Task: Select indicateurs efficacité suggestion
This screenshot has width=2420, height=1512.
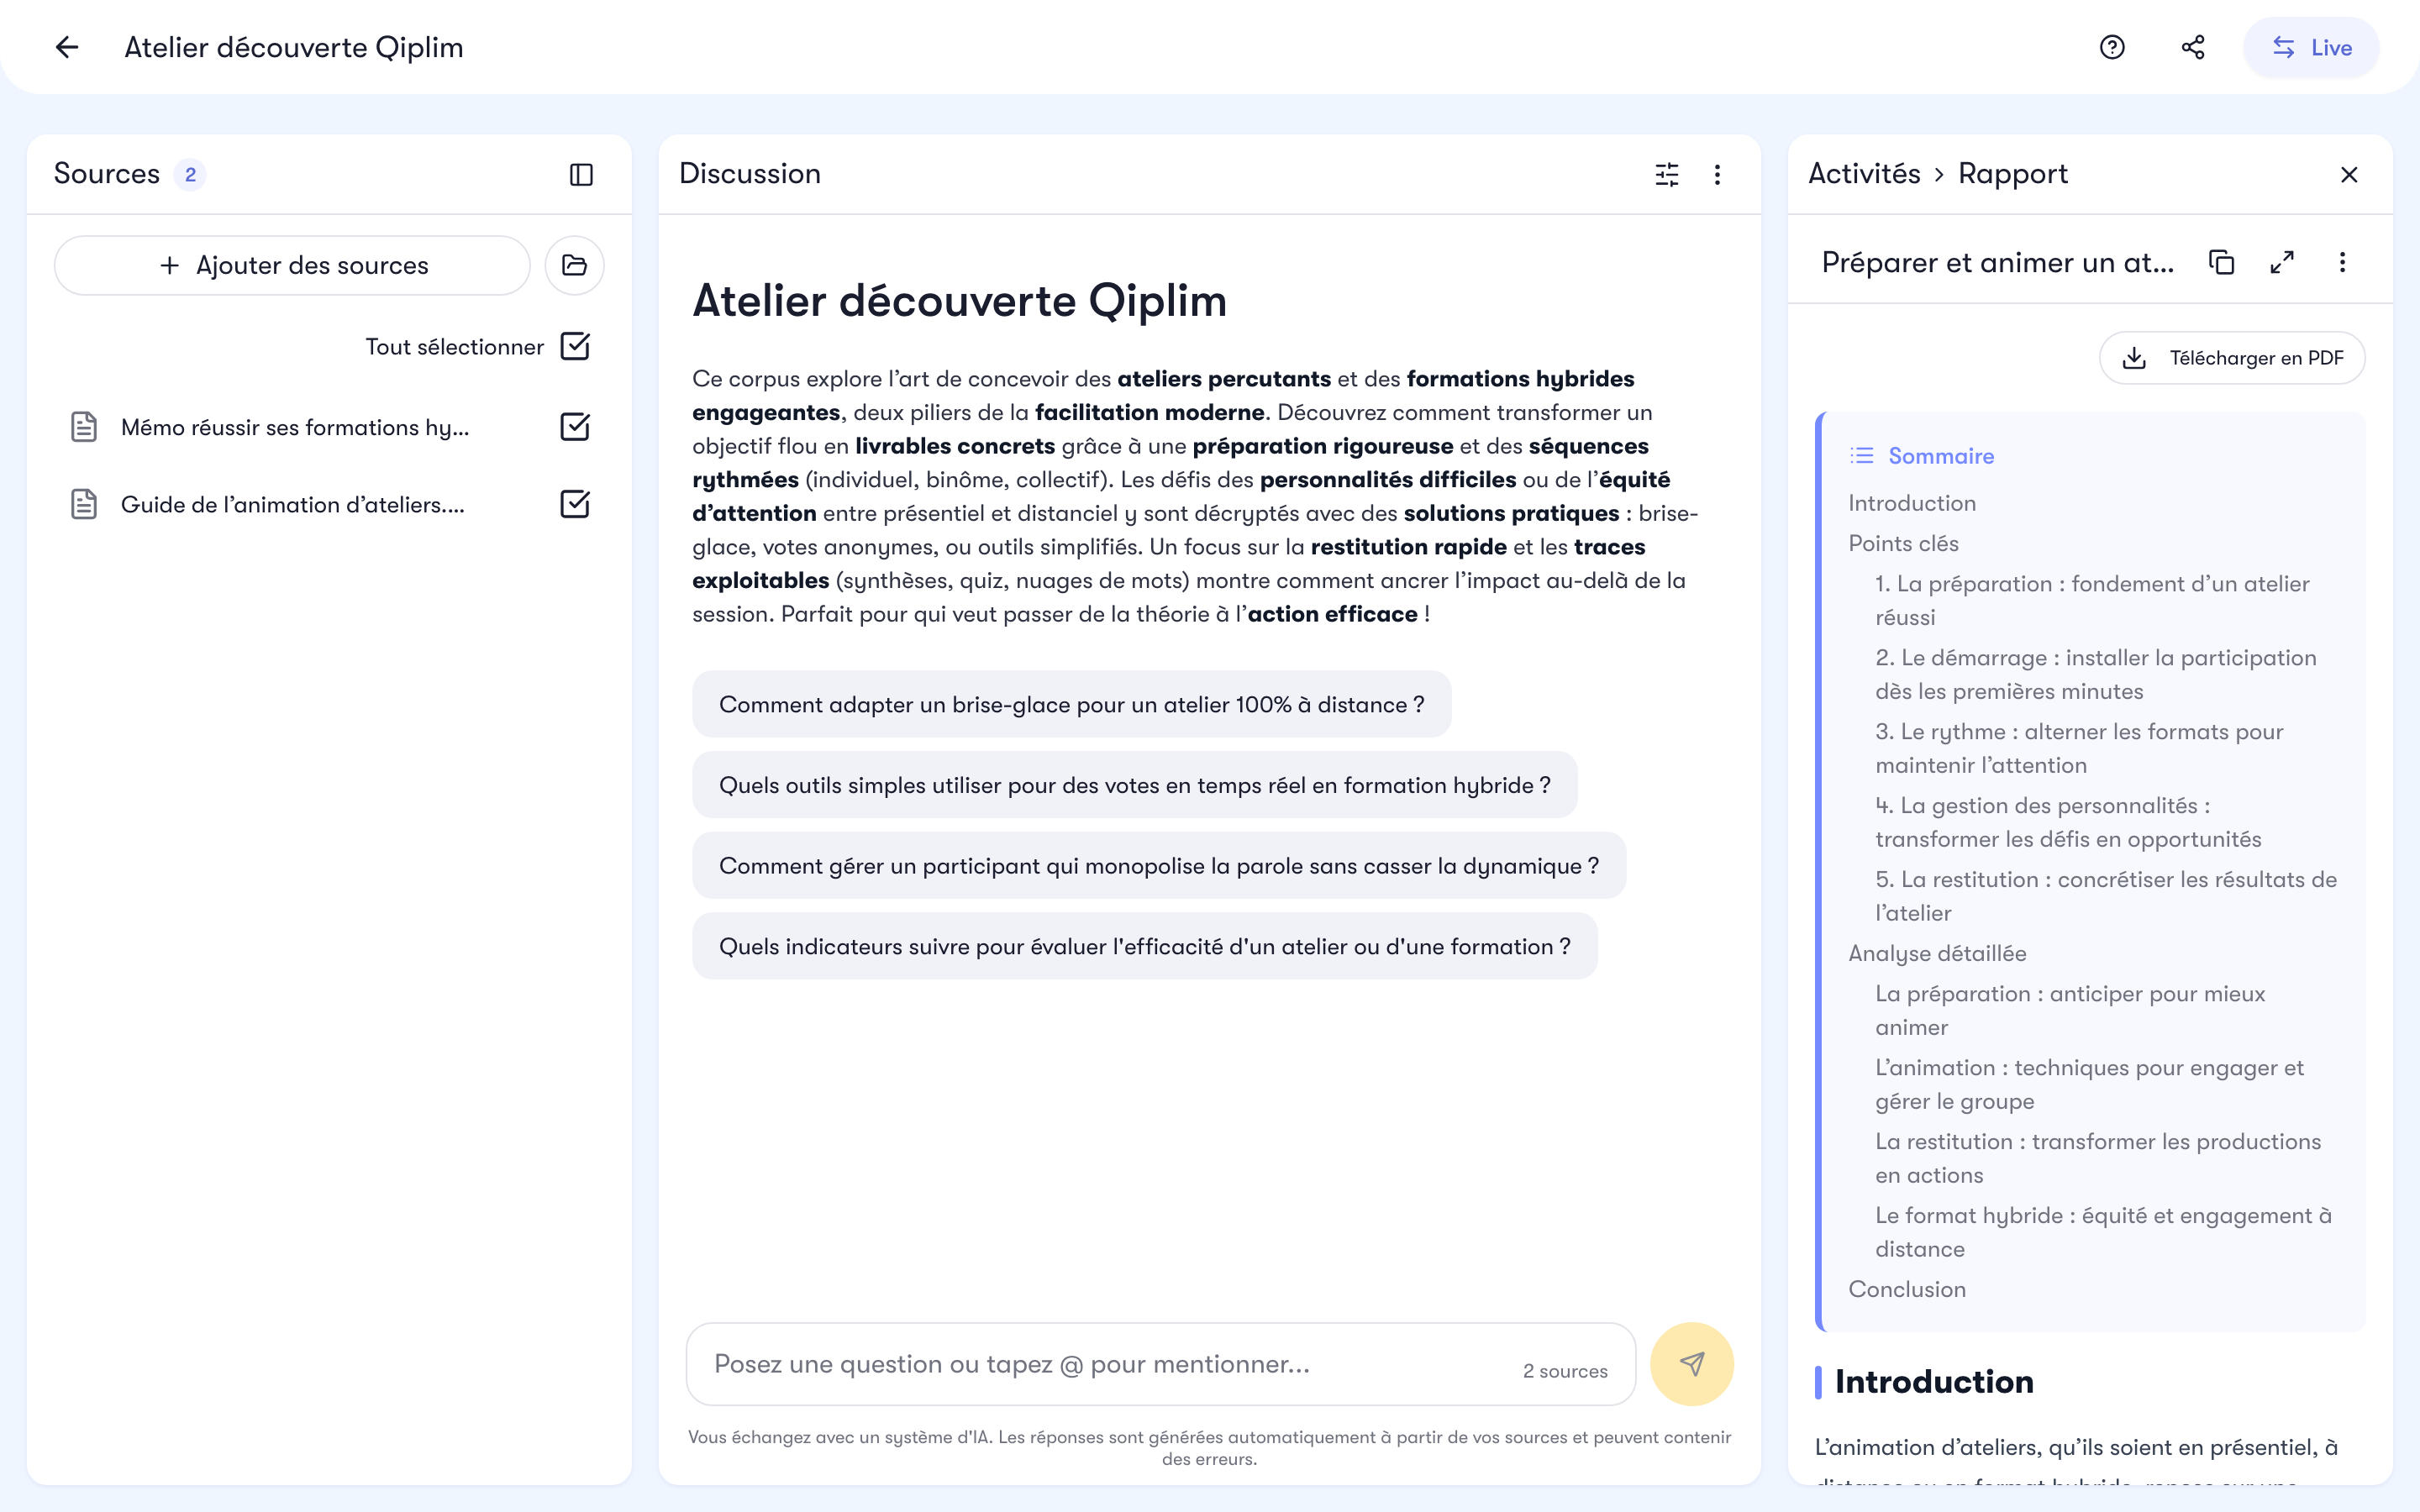Action: [1145, 946]
